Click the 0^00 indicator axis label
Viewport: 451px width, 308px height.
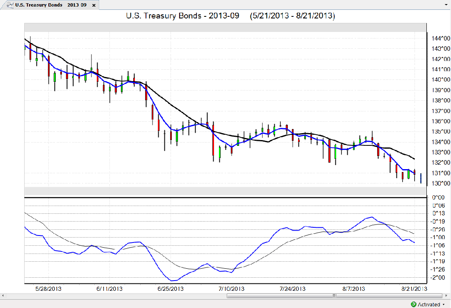438,197
